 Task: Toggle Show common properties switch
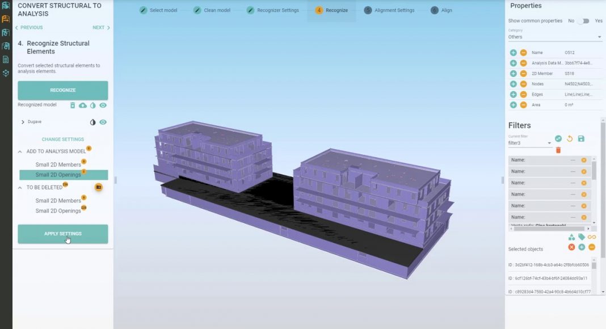click(583, 21)
